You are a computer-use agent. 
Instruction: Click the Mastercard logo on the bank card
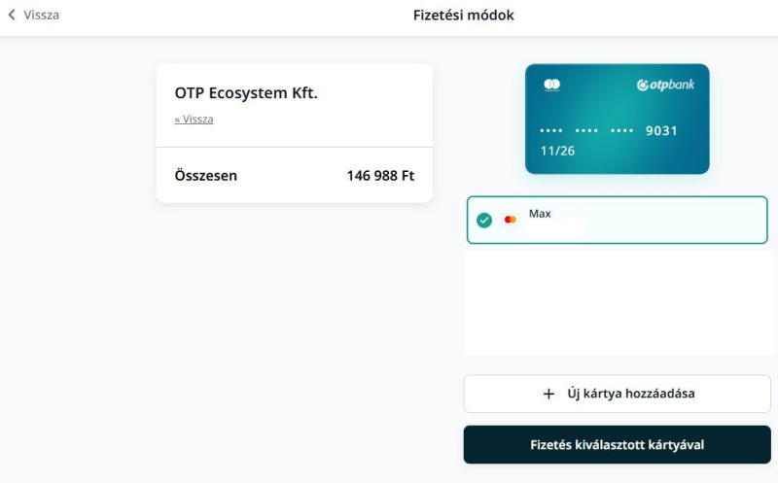point(552,85)
